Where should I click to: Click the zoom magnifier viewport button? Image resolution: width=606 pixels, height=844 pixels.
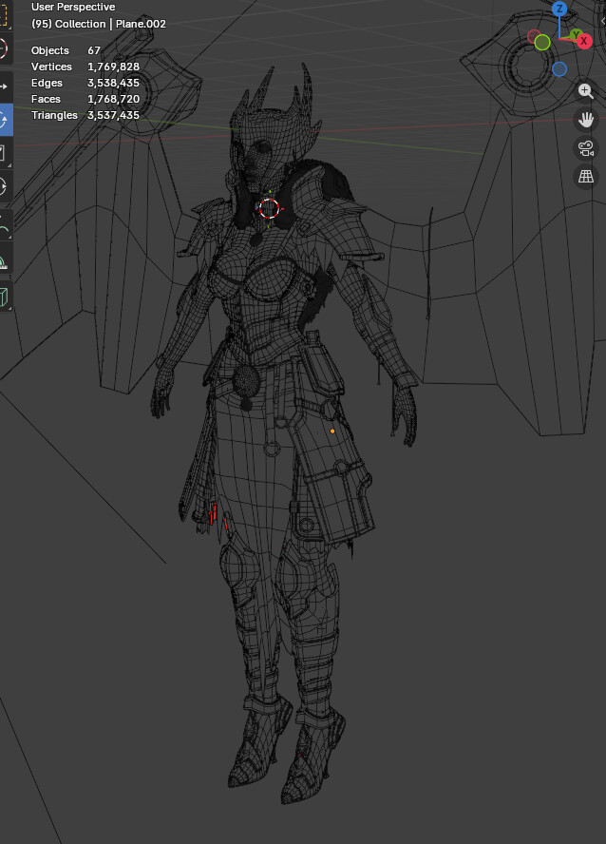point(586,91)
